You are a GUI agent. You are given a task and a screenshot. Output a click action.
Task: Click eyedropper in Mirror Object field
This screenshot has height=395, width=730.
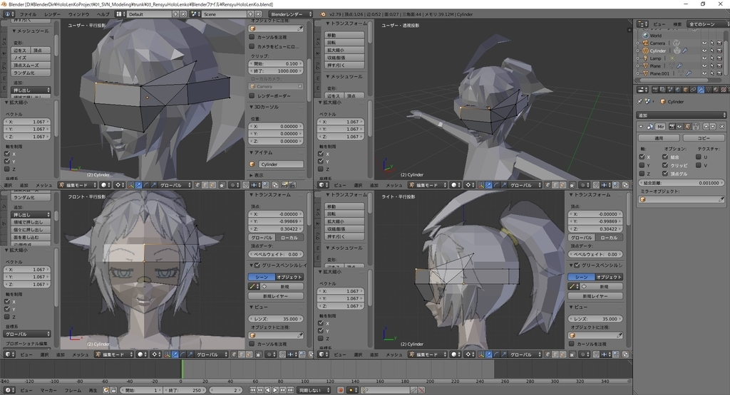(721, 199)
